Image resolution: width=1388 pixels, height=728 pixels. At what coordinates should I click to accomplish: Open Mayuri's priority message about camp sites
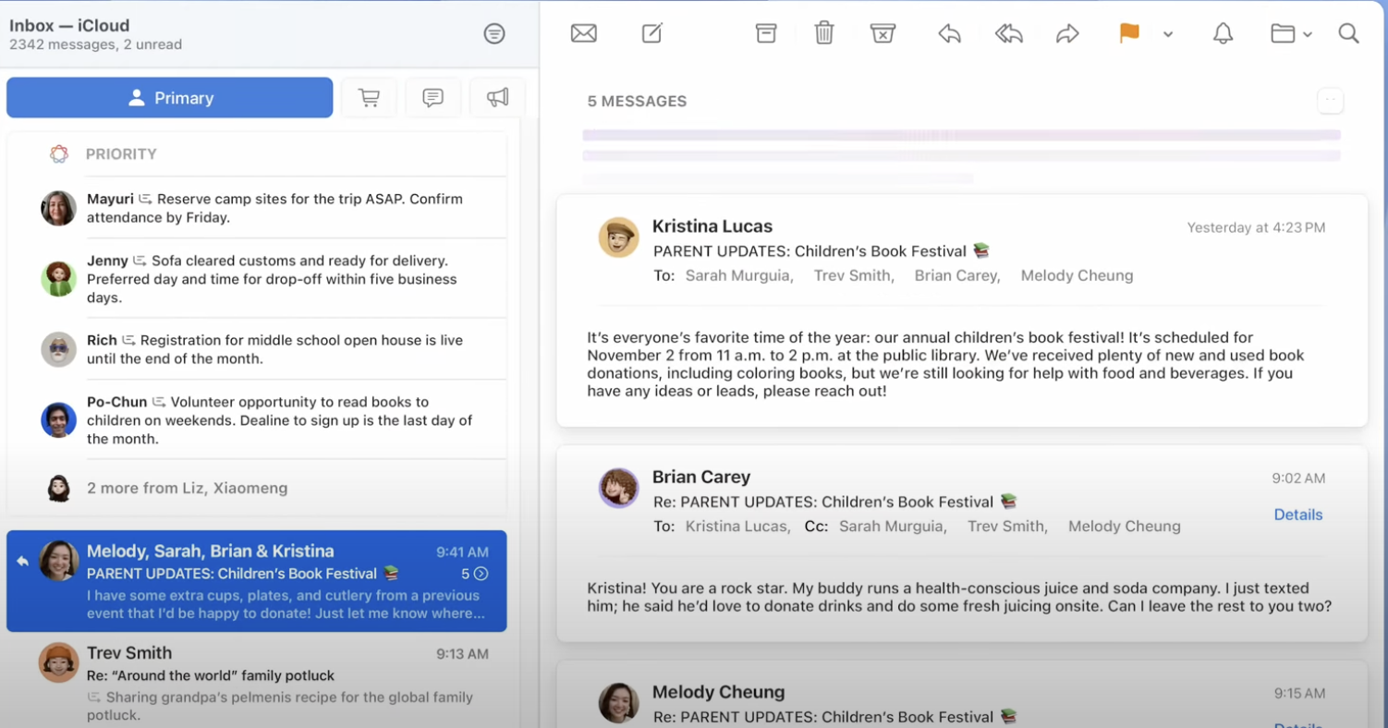(x=257, y=208)
